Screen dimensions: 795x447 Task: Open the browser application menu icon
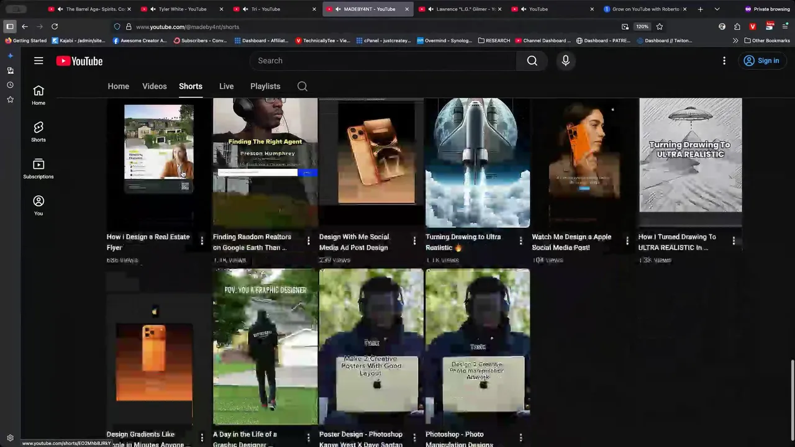785,27
